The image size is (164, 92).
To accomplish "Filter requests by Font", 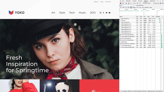I will click(138, 7).
